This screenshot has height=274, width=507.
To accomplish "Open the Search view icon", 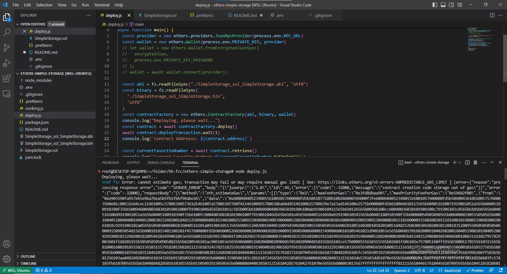I will point(7,32).
